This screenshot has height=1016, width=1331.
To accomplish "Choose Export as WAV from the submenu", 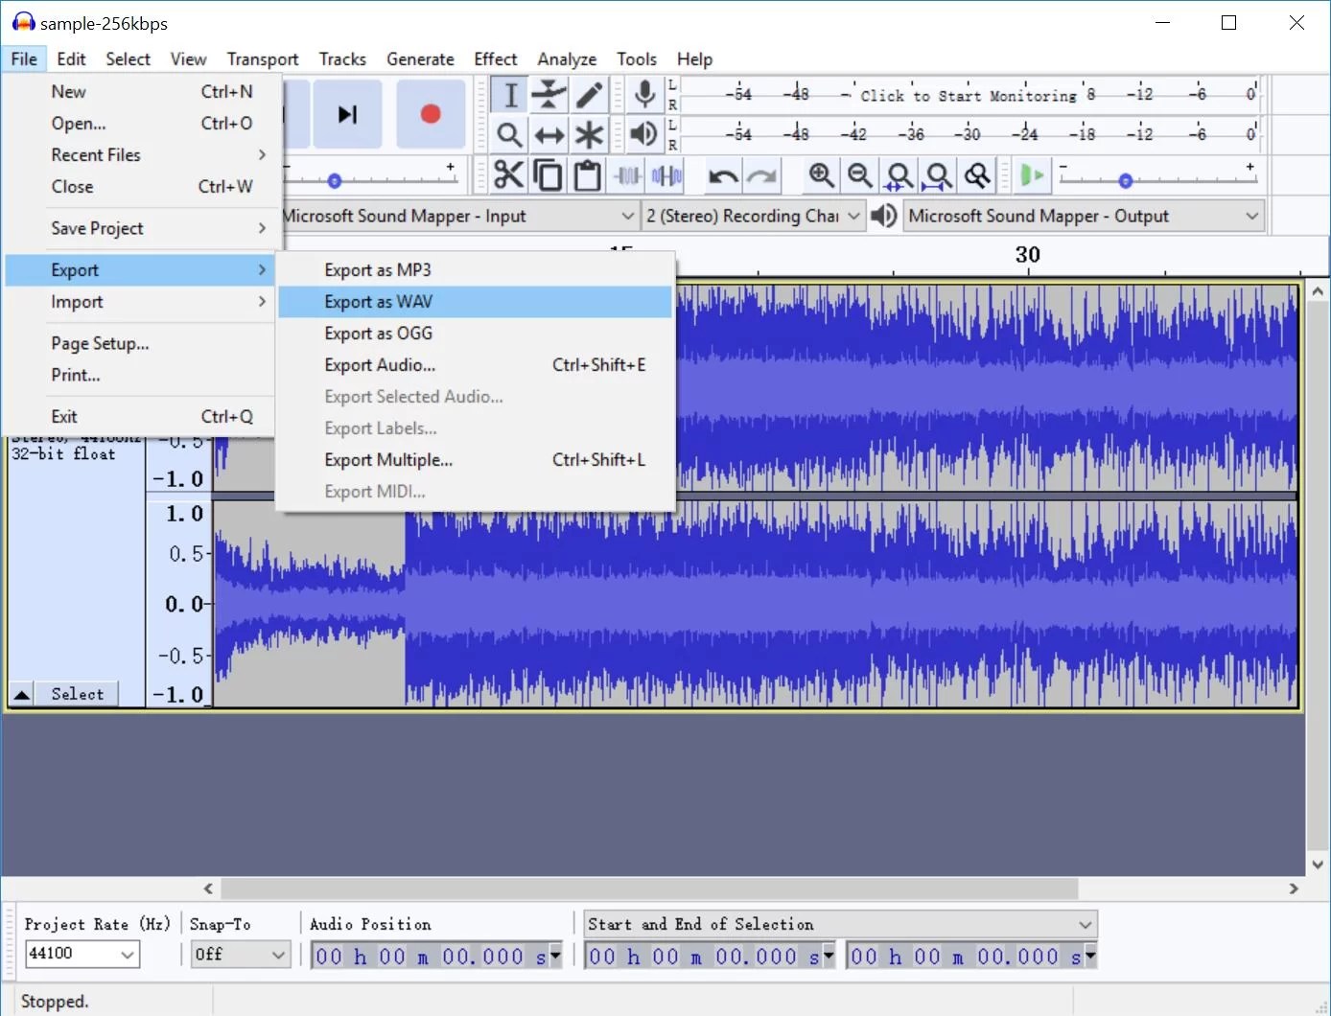I will 379,301.
